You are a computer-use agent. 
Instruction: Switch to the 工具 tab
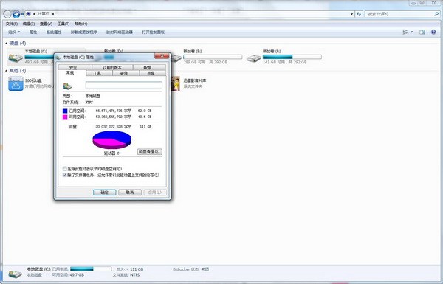pos(97,73)
